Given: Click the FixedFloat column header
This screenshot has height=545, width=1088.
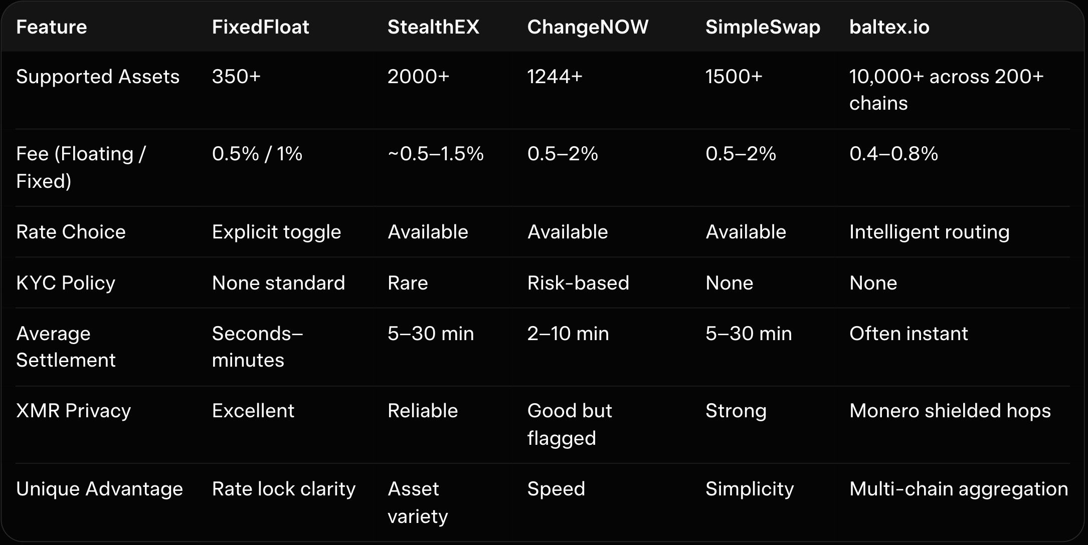Looking at the screenshot, I should 260,27.
